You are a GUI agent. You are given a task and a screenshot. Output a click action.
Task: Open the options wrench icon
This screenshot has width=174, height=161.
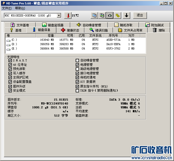pyautogui.click(x=118, y=15)
